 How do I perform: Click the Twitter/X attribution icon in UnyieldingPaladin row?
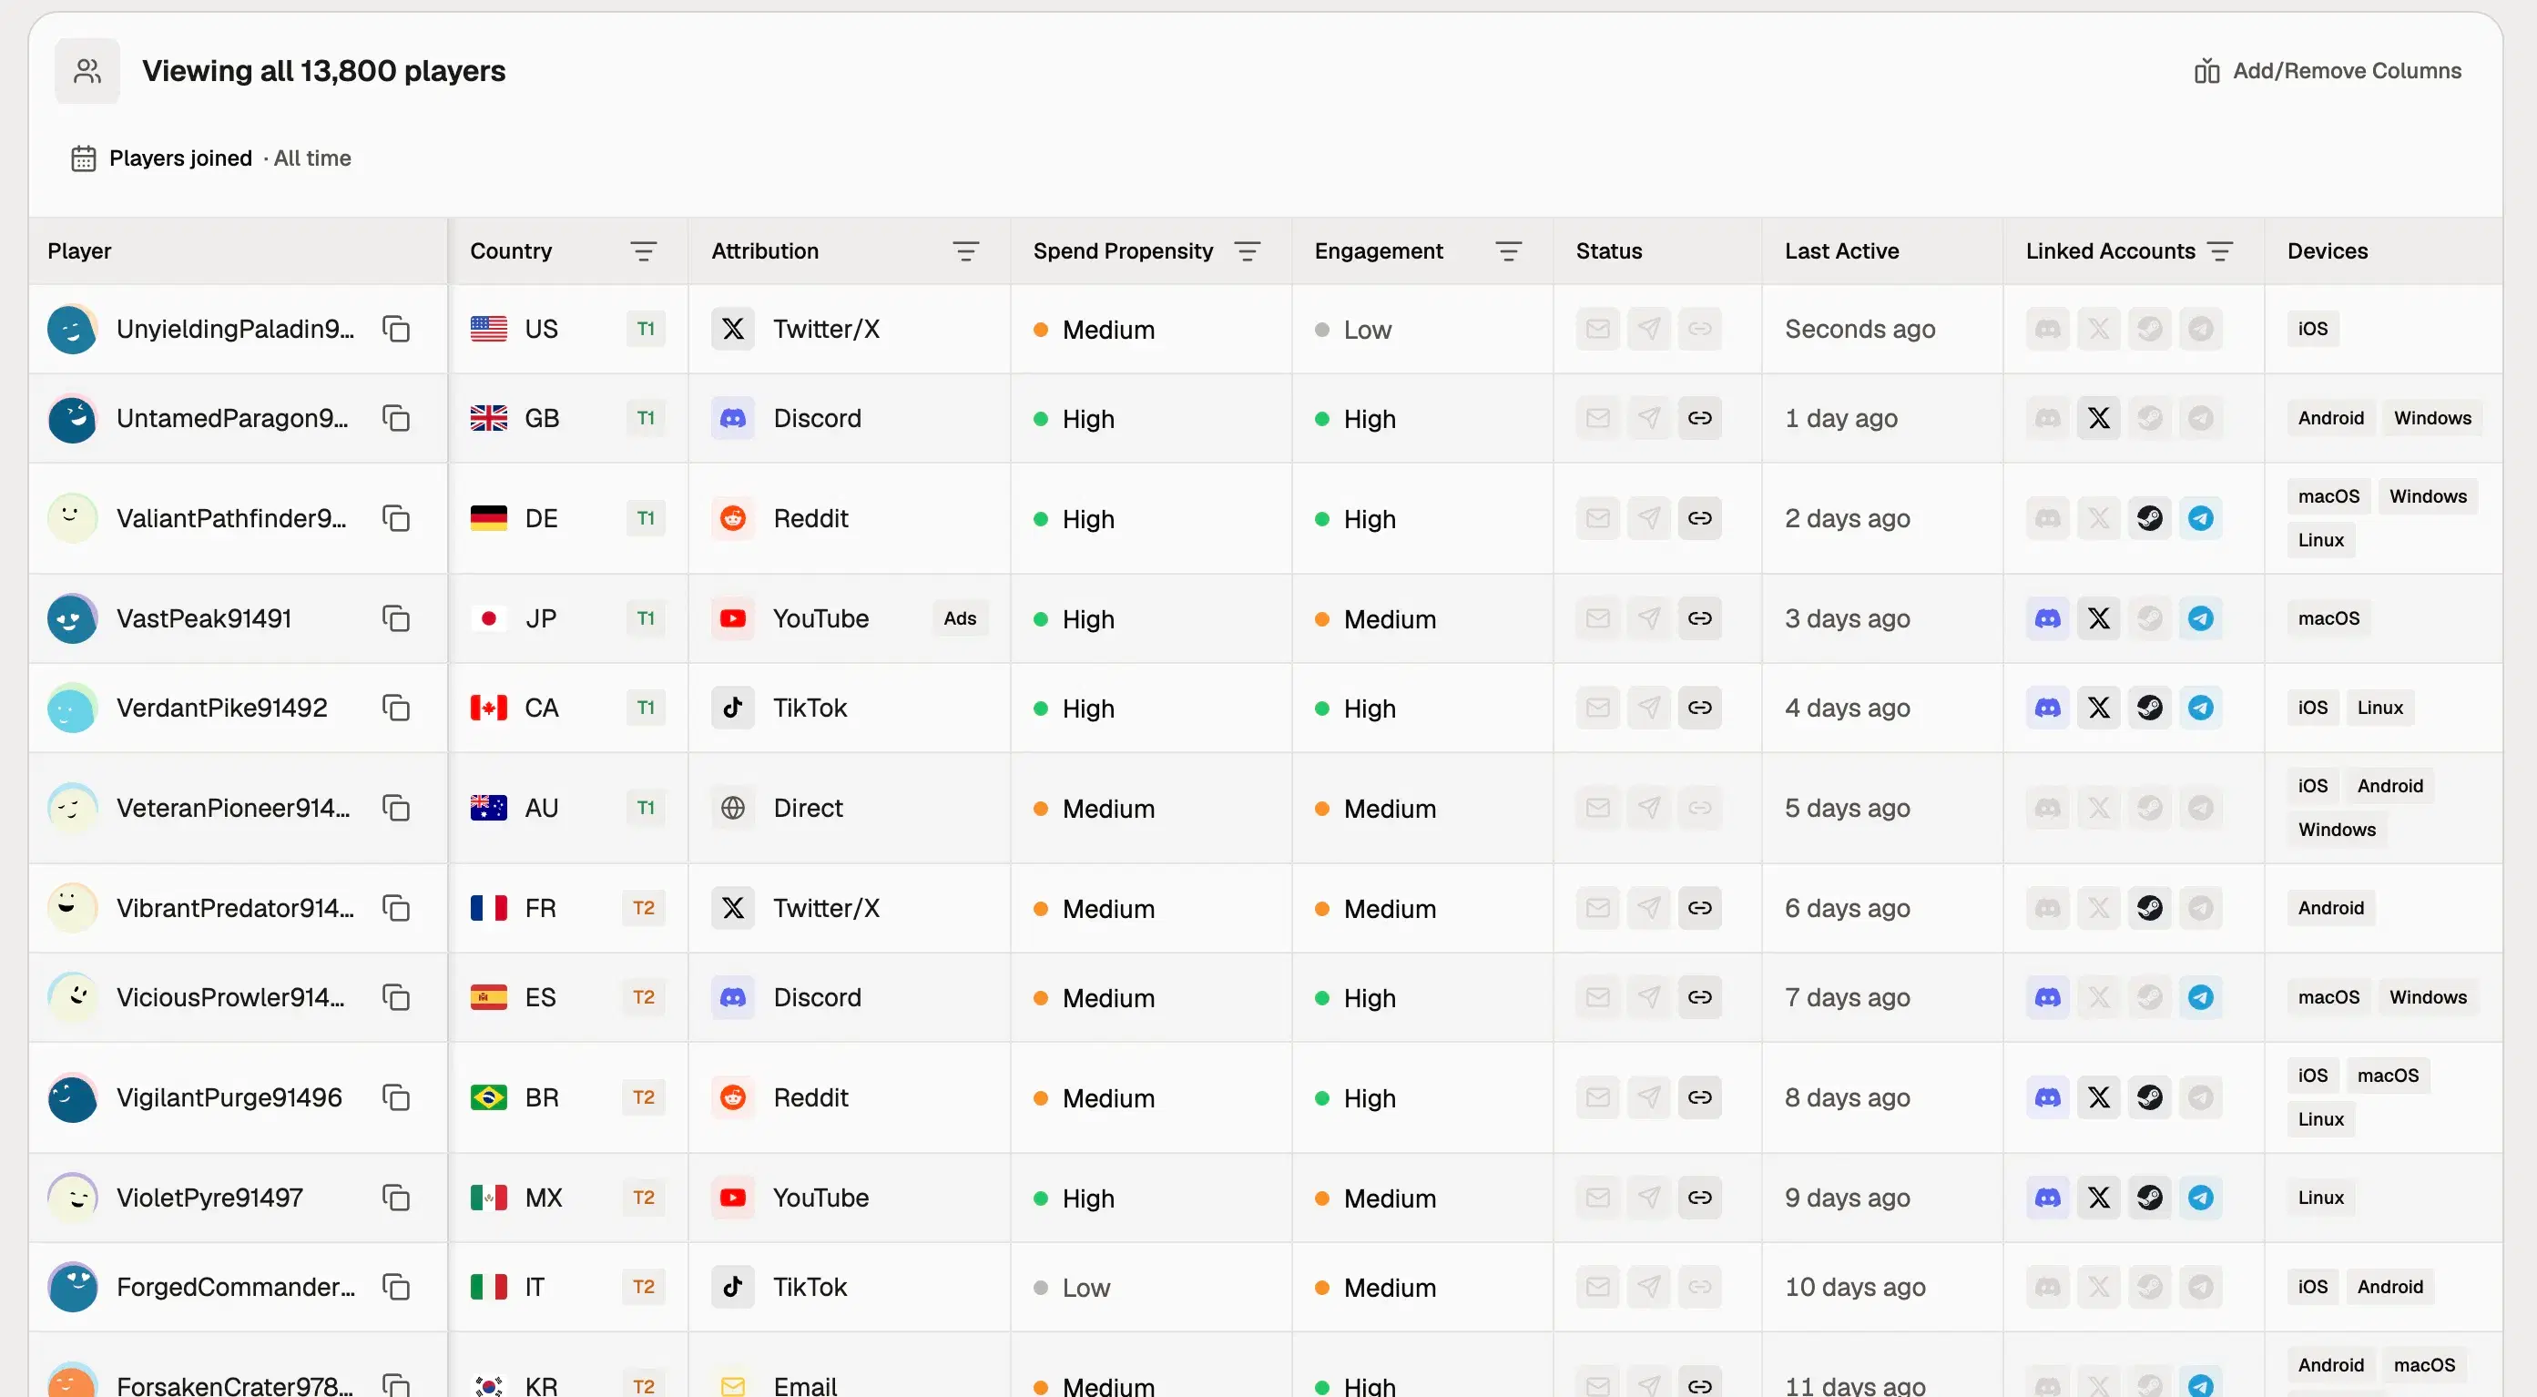733,329
